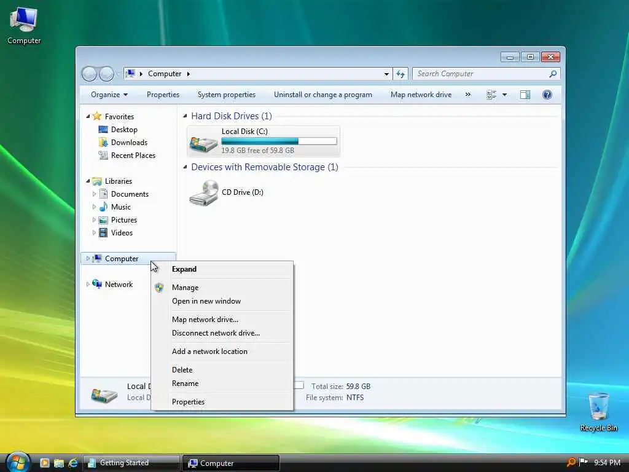Open the address bar history dropdown
This screenshot has height=472, width=629.
(386, 74)
